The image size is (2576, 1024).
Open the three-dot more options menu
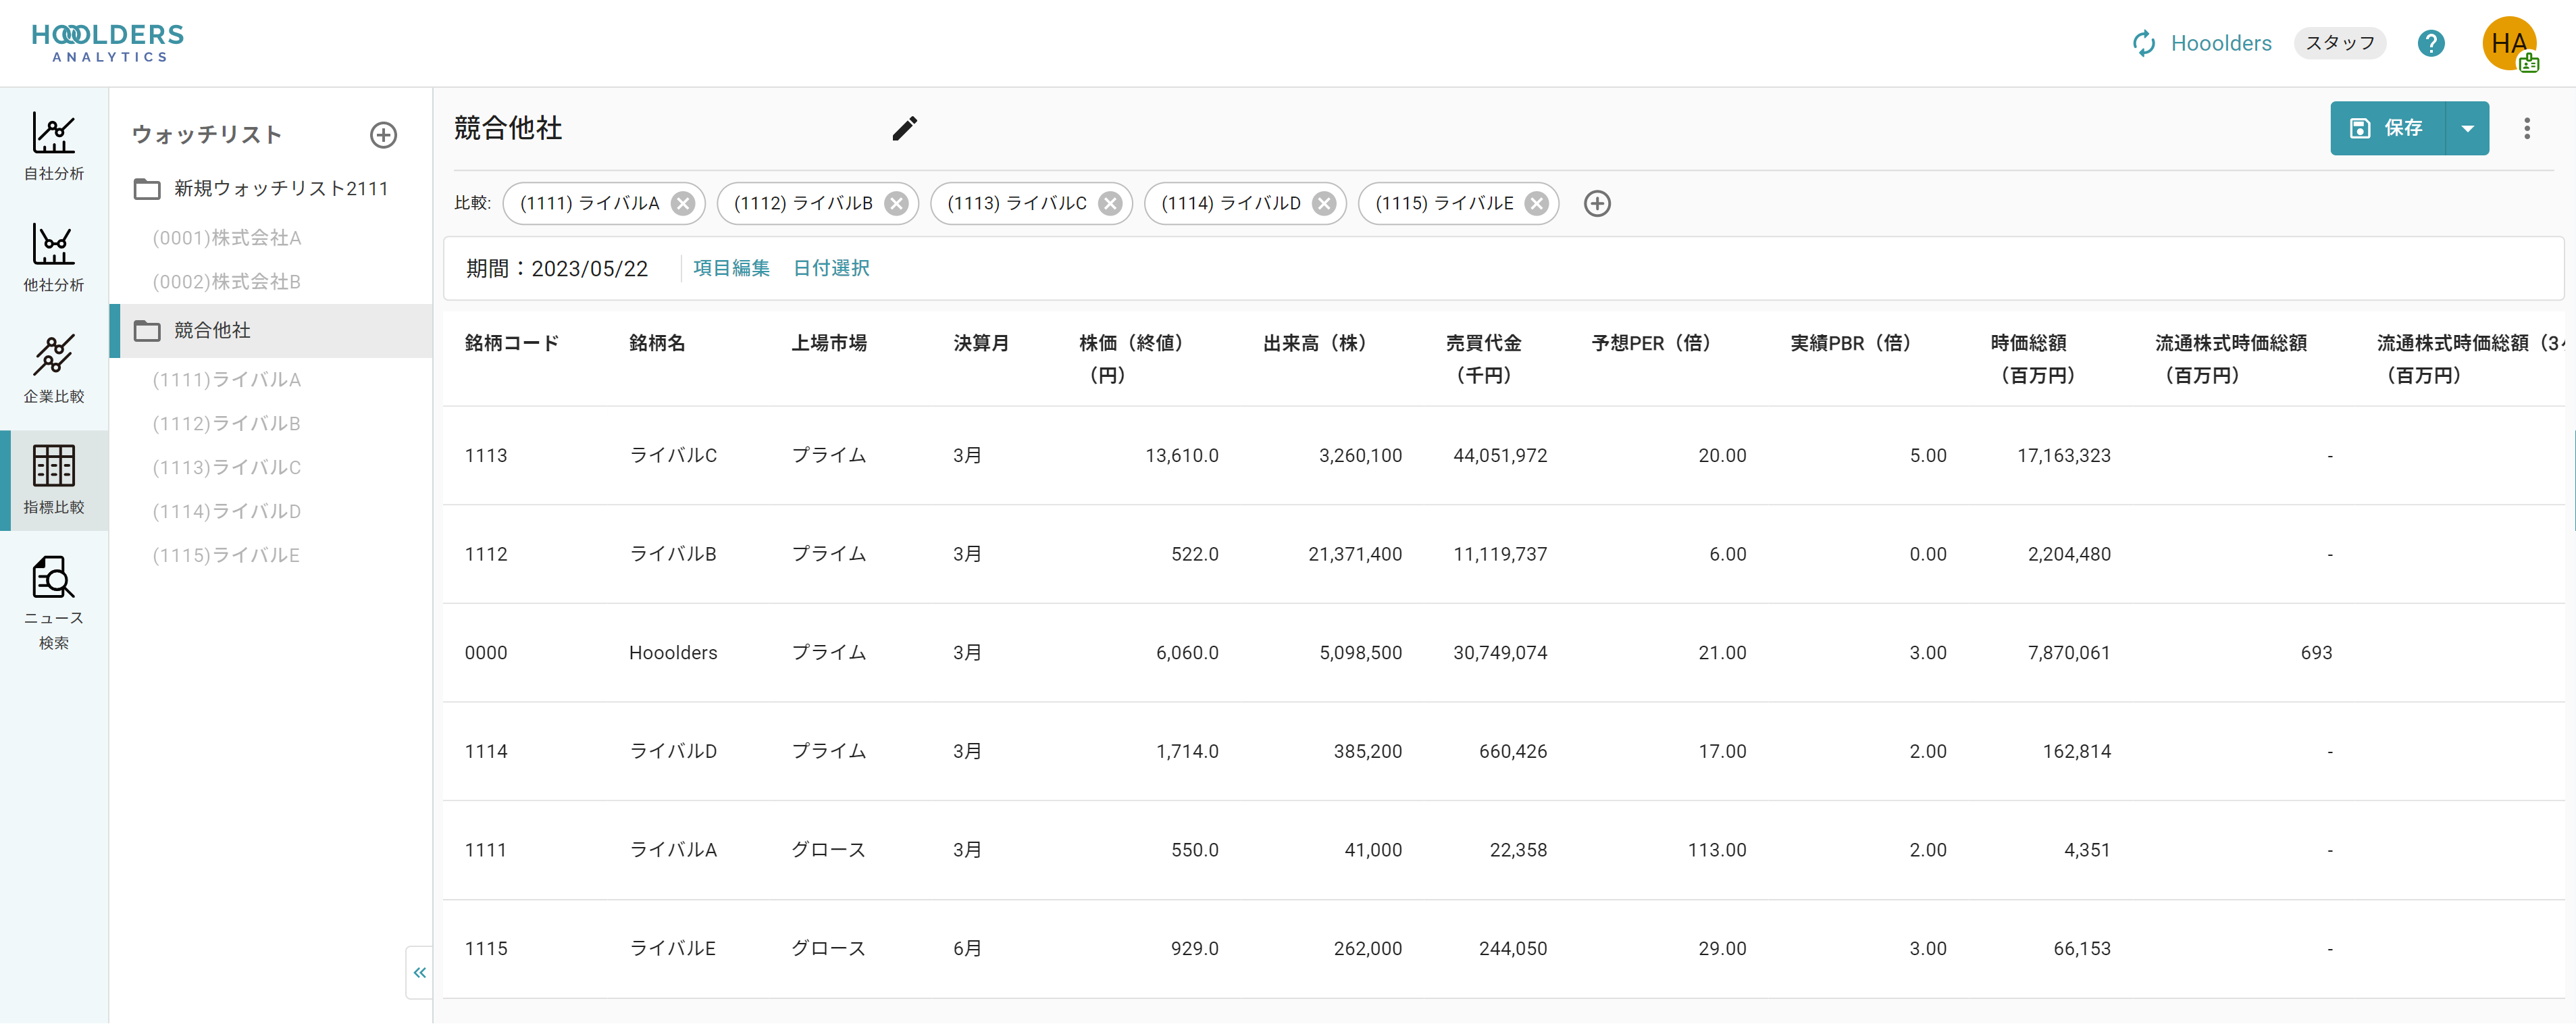click(x=2526, y=128)
